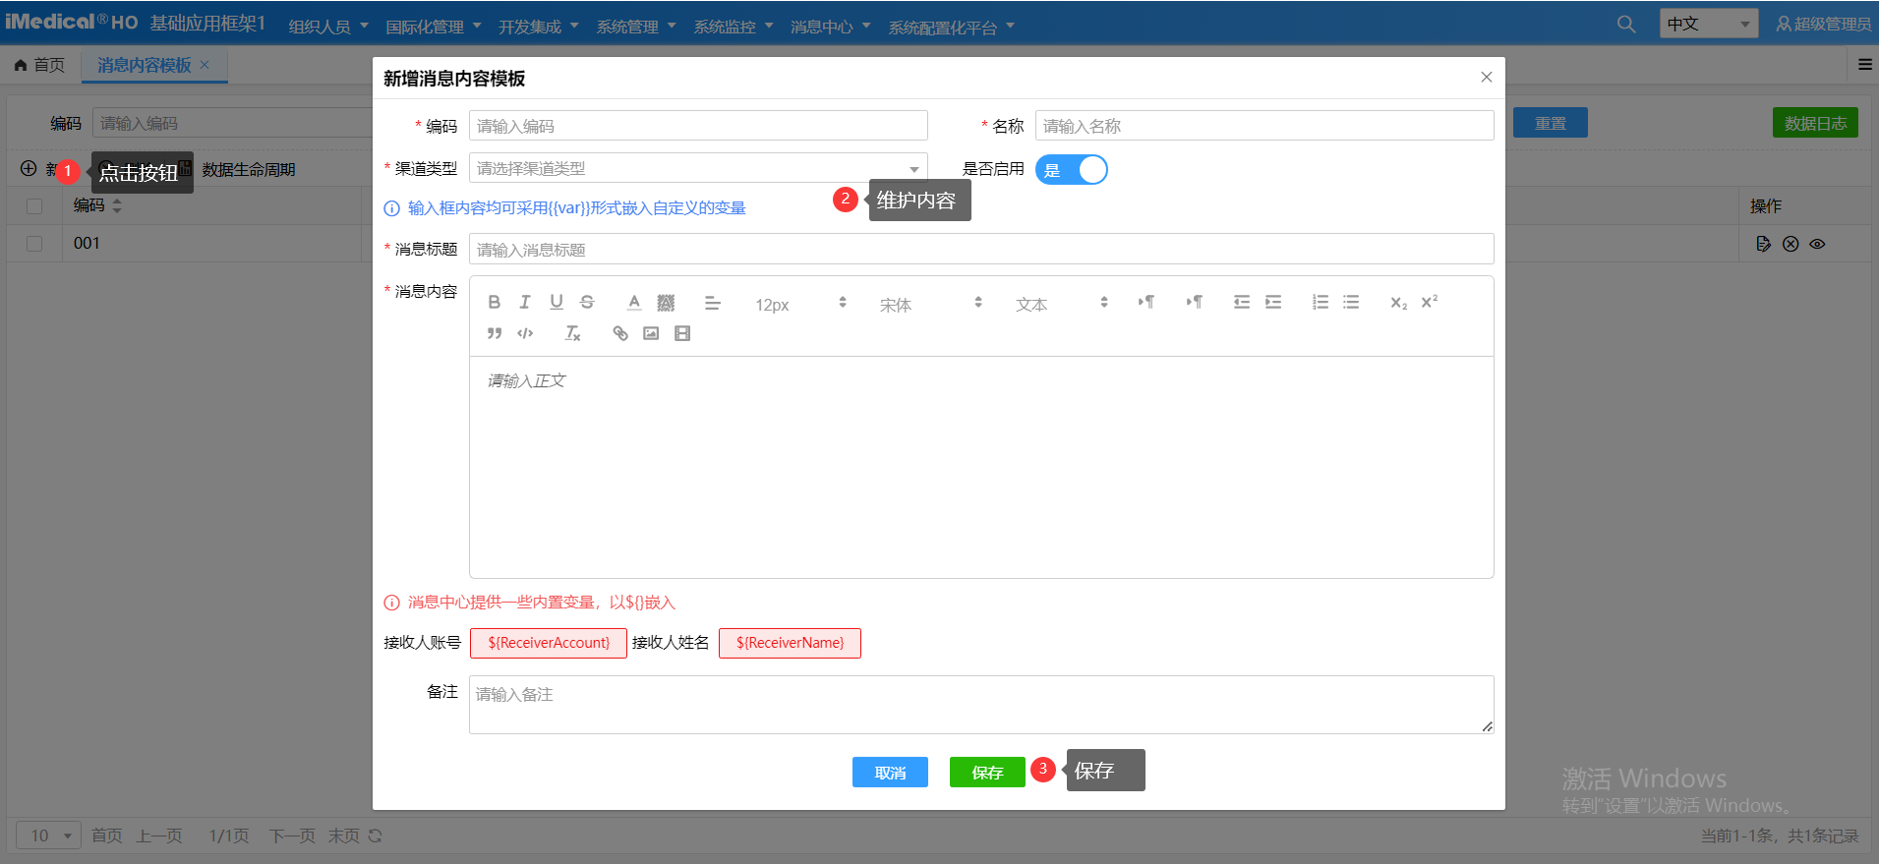Open the 消息中心 menu
Image resolution: width=1879 pixels, height=864 pixels.
[x=830, y=27]
